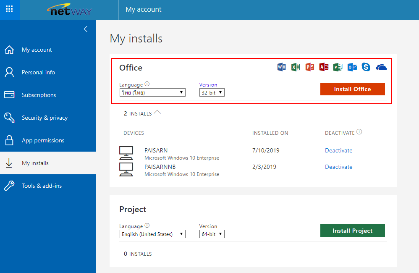Click the Publisher icon in Office section
Viewport: 419px width, 273px height.
point(338,67)
